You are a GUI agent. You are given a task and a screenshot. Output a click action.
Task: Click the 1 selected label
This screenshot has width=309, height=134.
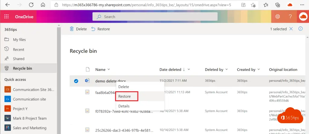278,29
